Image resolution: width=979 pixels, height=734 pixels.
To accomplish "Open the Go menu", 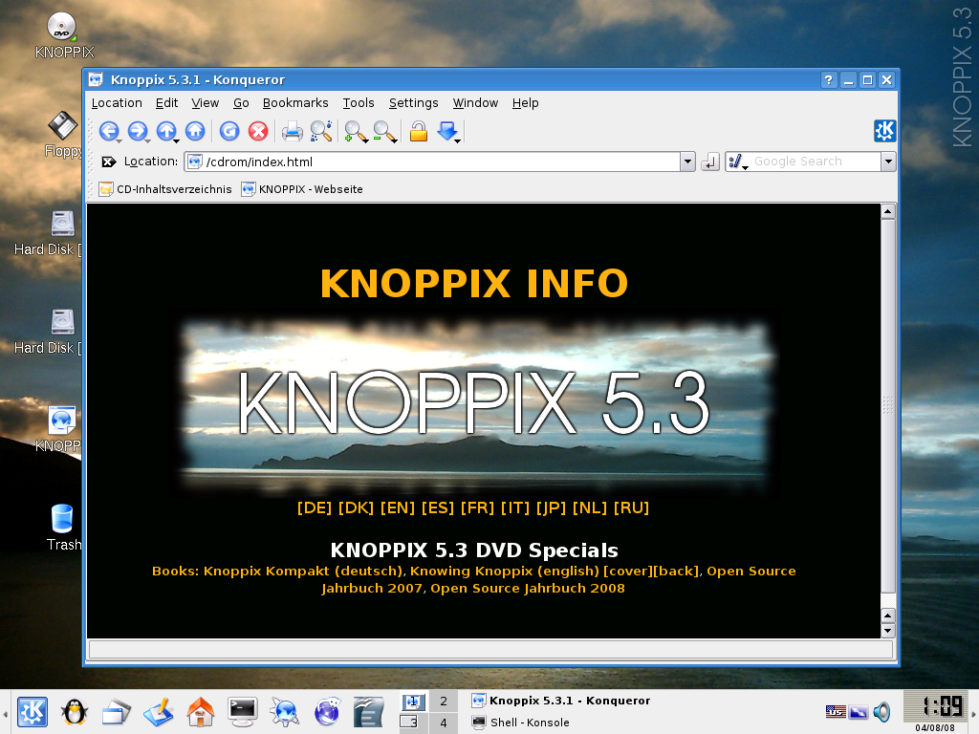I will click(241, 103).
